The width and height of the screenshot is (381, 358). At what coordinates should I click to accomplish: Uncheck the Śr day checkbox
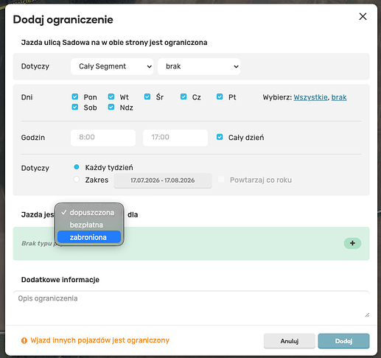147,96
